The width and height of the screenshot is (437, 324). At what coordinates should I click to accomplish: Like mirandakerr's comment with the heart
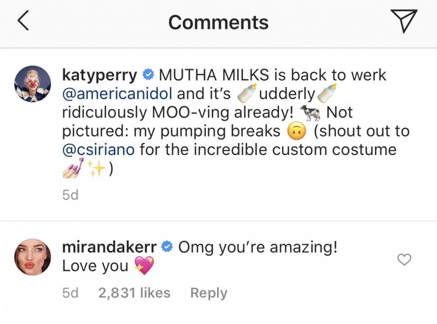[404, 260]
